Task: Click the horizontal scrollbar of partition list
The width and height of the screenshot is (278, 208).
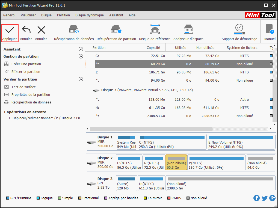Action: [151, 129]
